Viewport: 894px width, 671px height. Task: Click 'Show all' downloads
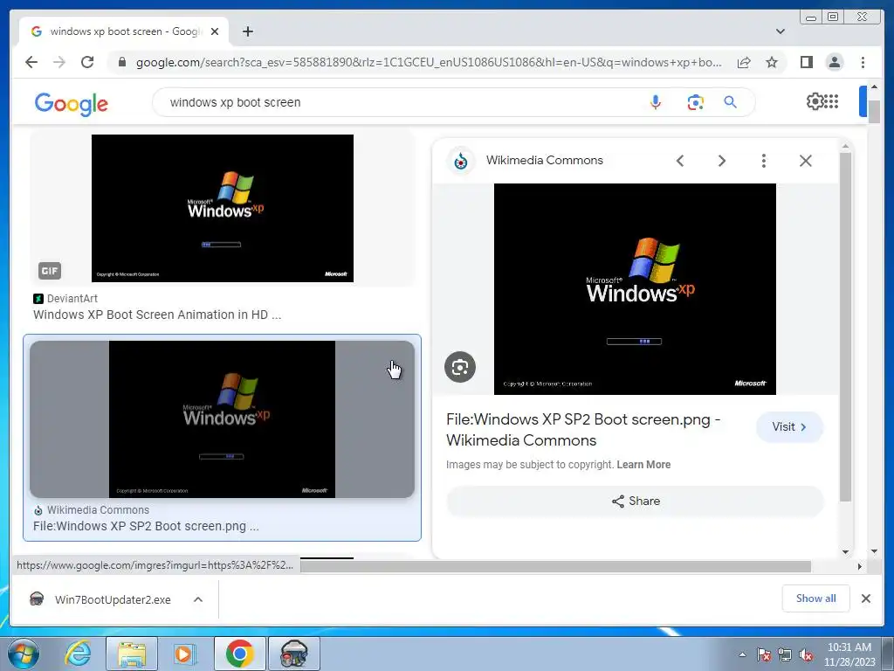click(816, 598)
